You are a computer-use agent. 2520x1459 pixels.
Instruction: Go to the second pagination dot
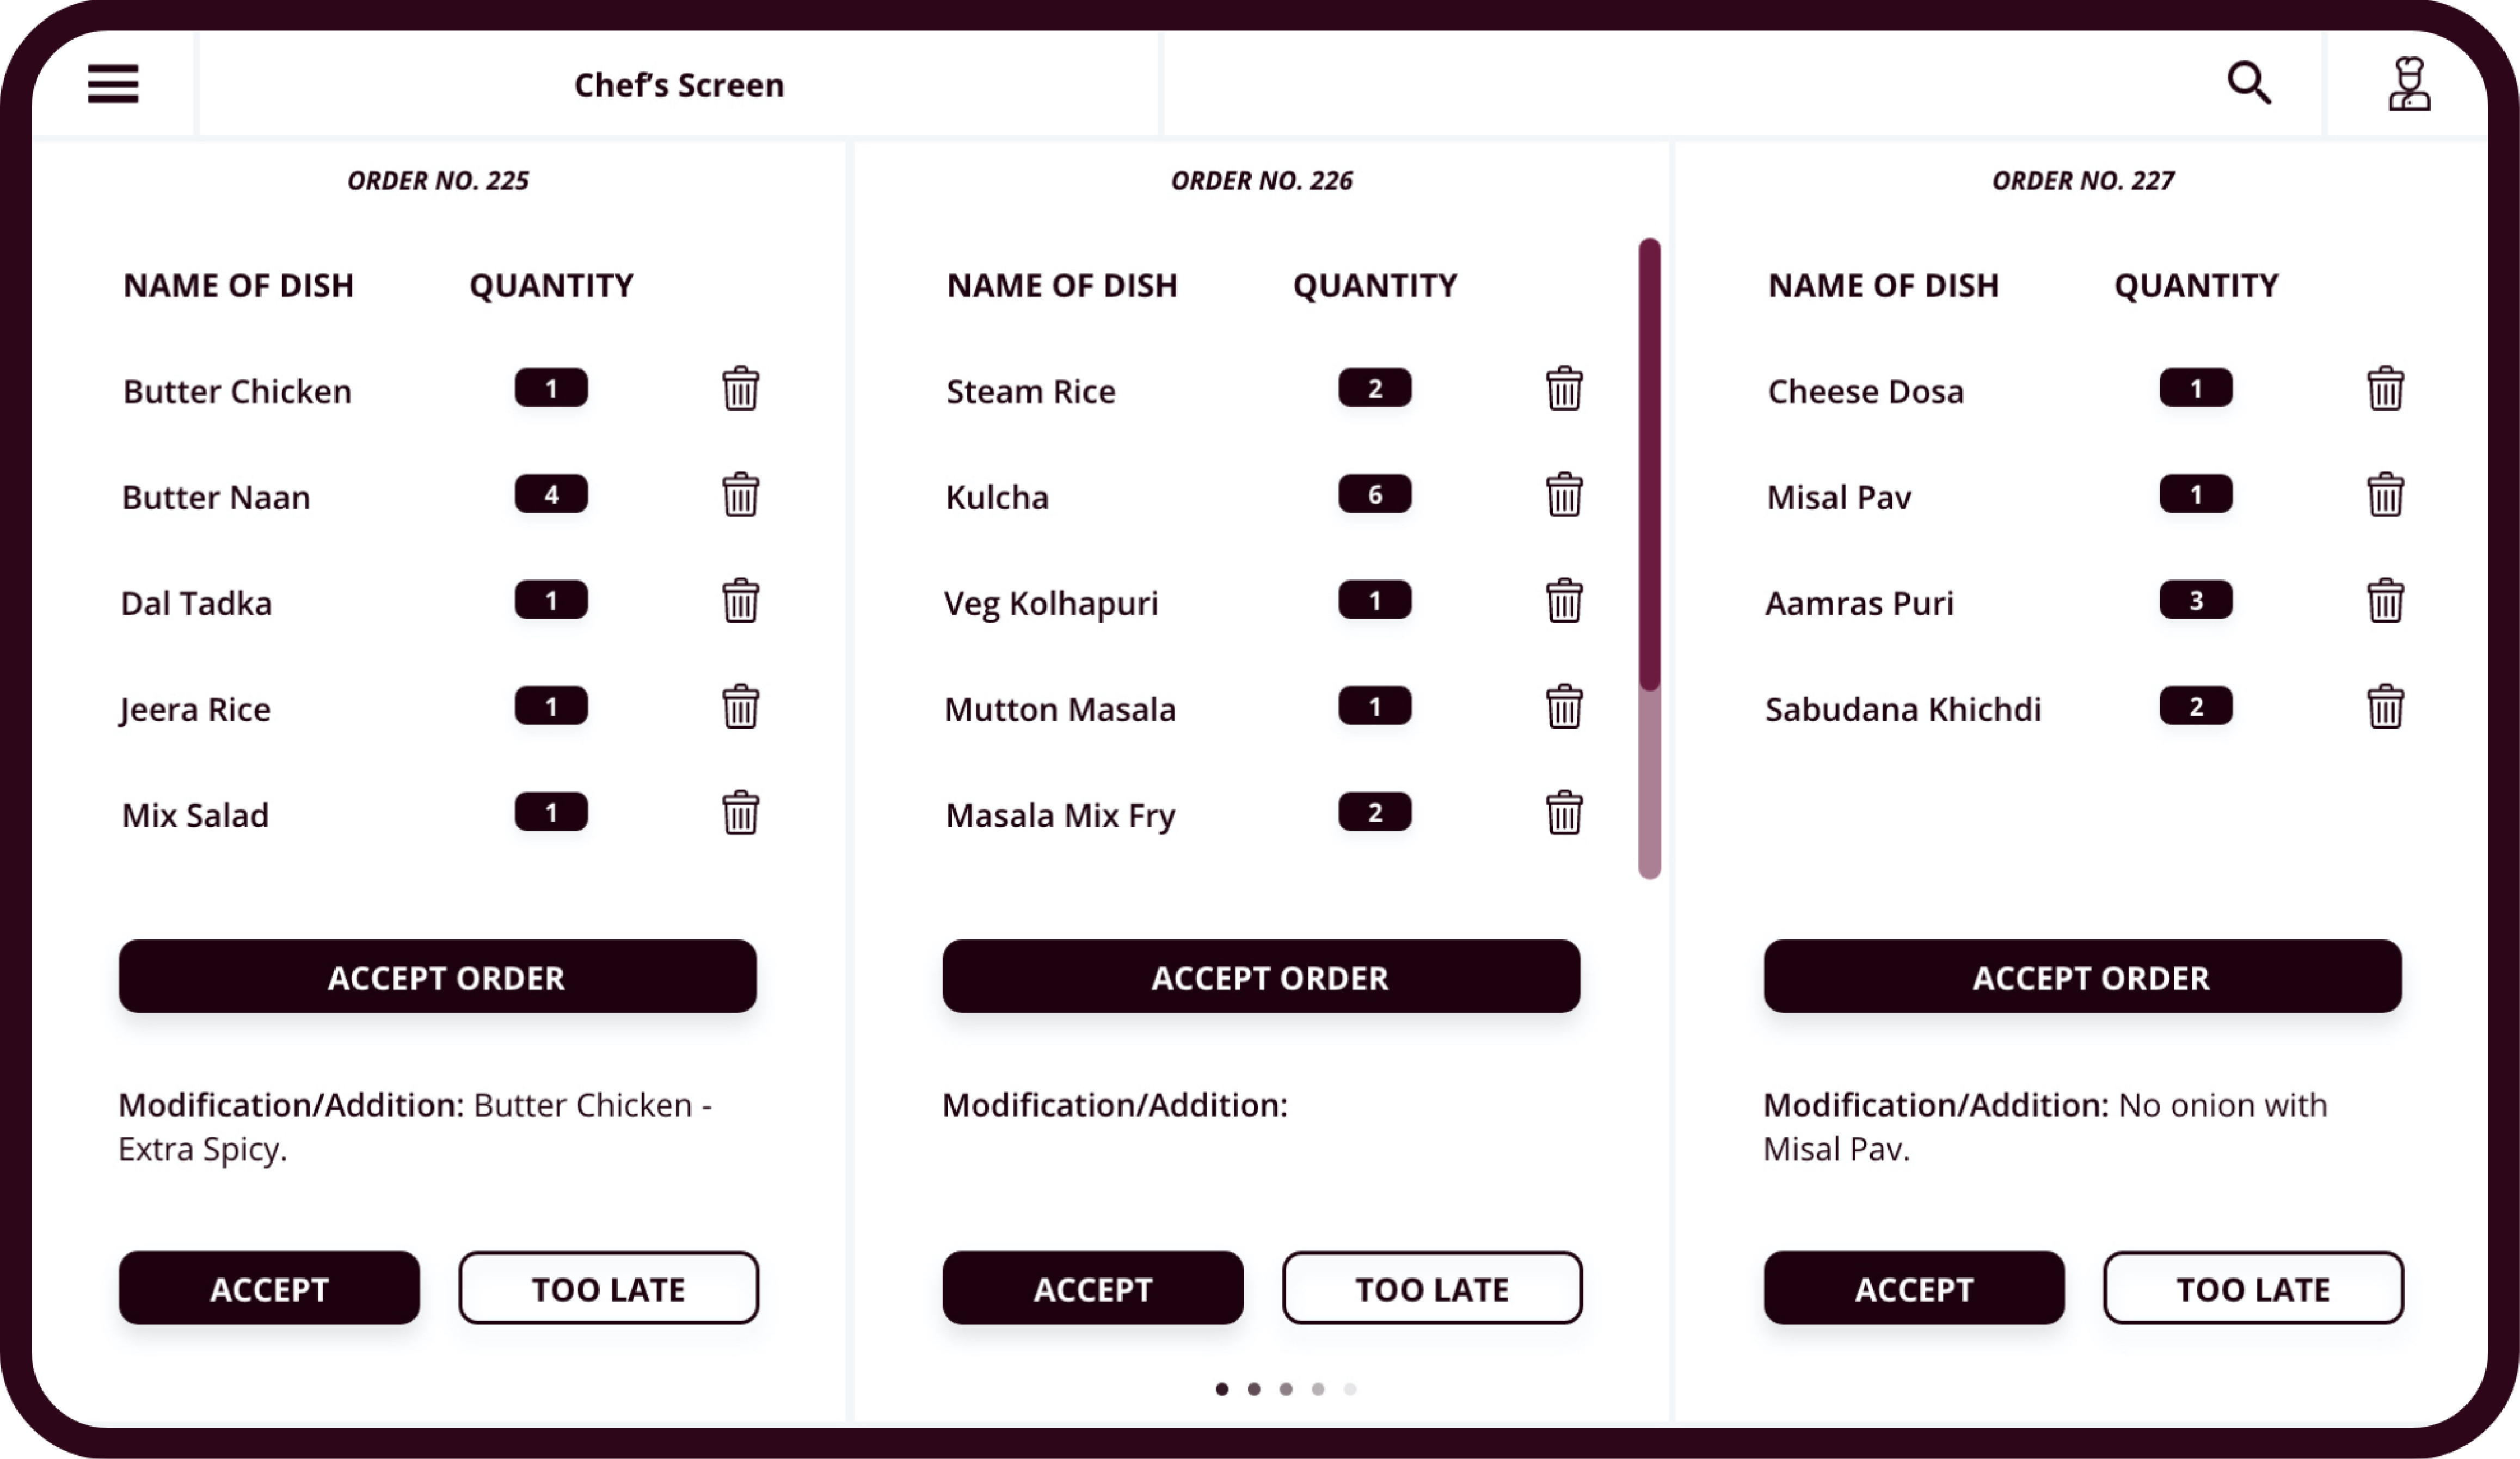1254,1389
